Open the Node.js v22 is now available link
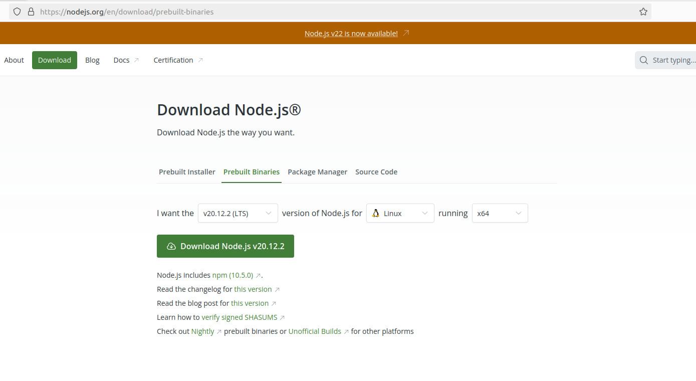 tap(351, 34)
